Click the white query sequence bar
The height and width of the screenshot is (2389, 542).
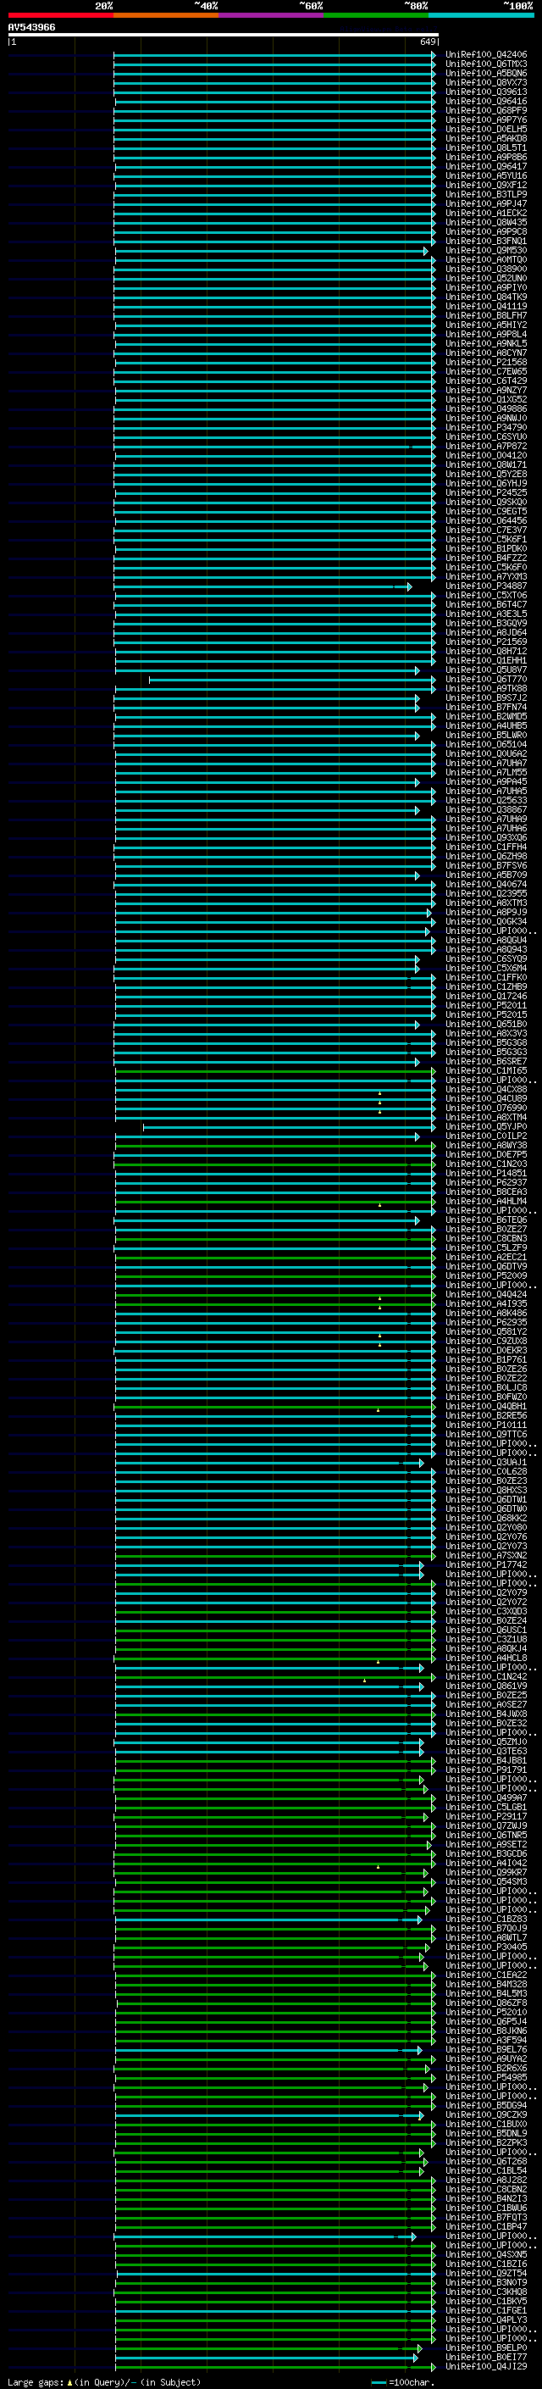[224, 34]
